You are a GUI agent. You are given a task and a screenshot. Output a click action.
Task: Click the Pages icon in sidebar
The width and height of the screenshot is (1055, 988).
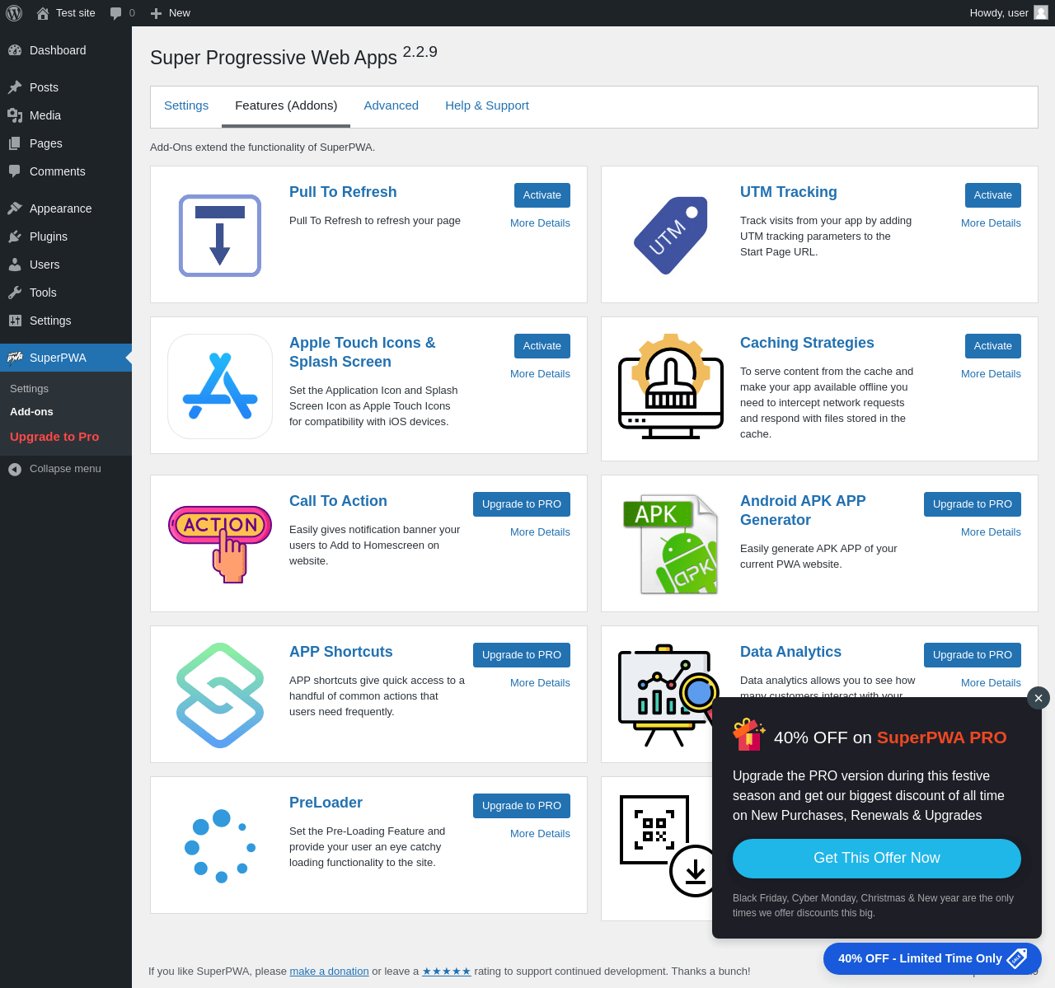point(15,143)
